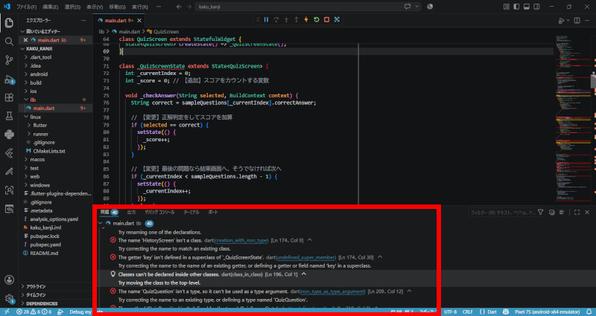
Task: Click the debug Step Over button
Action: pyautogui.click(x=276, y=20)
